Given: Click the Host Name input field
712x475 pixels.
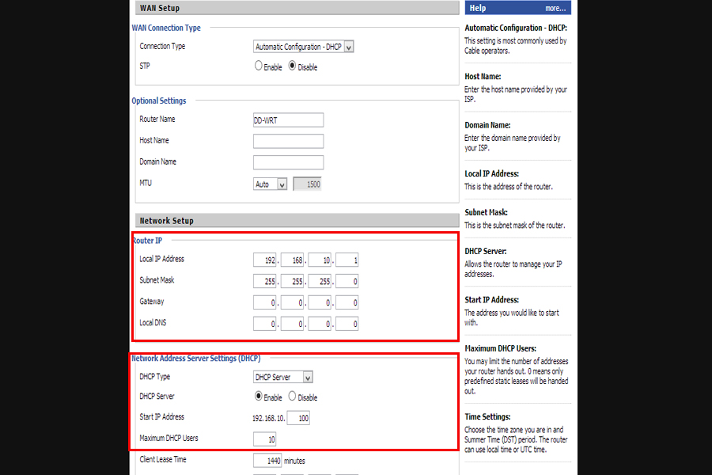Looking at the screenshot, I should pyautogui.click(x=288, y=142).
